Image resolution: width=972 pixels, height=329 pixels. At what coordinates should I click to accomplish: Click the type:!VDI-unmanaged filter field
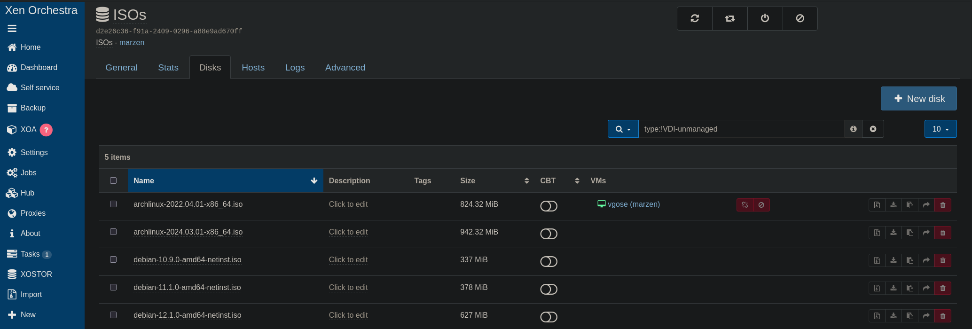click(740, 129)
